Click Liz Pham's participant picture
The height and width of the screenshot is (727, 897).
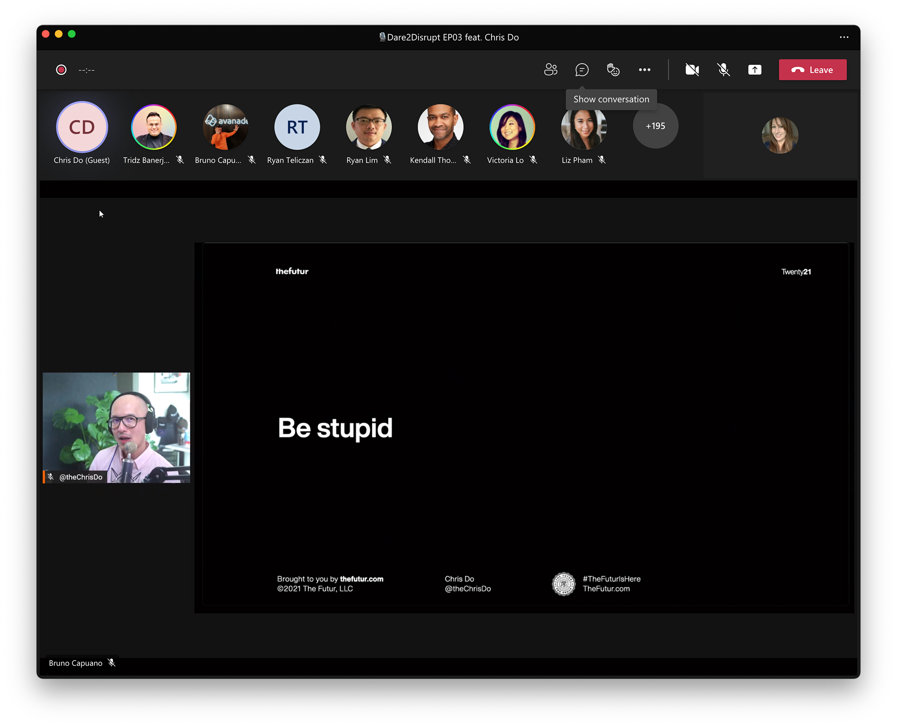[584, 127]
